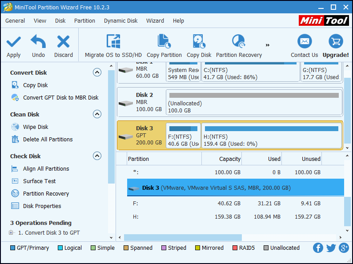The image size is (353, 264).
Task: Click the Logical legend color swatch
Action: tap(60, 248)
